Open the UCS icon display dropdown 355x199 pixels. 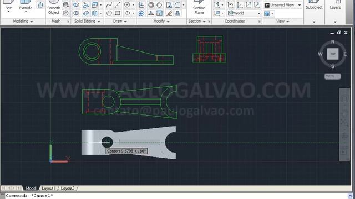pyautogui.click(x=222, y=13)
